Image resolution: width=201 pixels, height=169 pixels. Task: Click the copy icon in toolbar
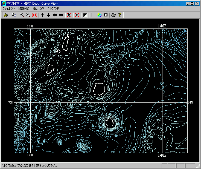(x=14, y=15)
